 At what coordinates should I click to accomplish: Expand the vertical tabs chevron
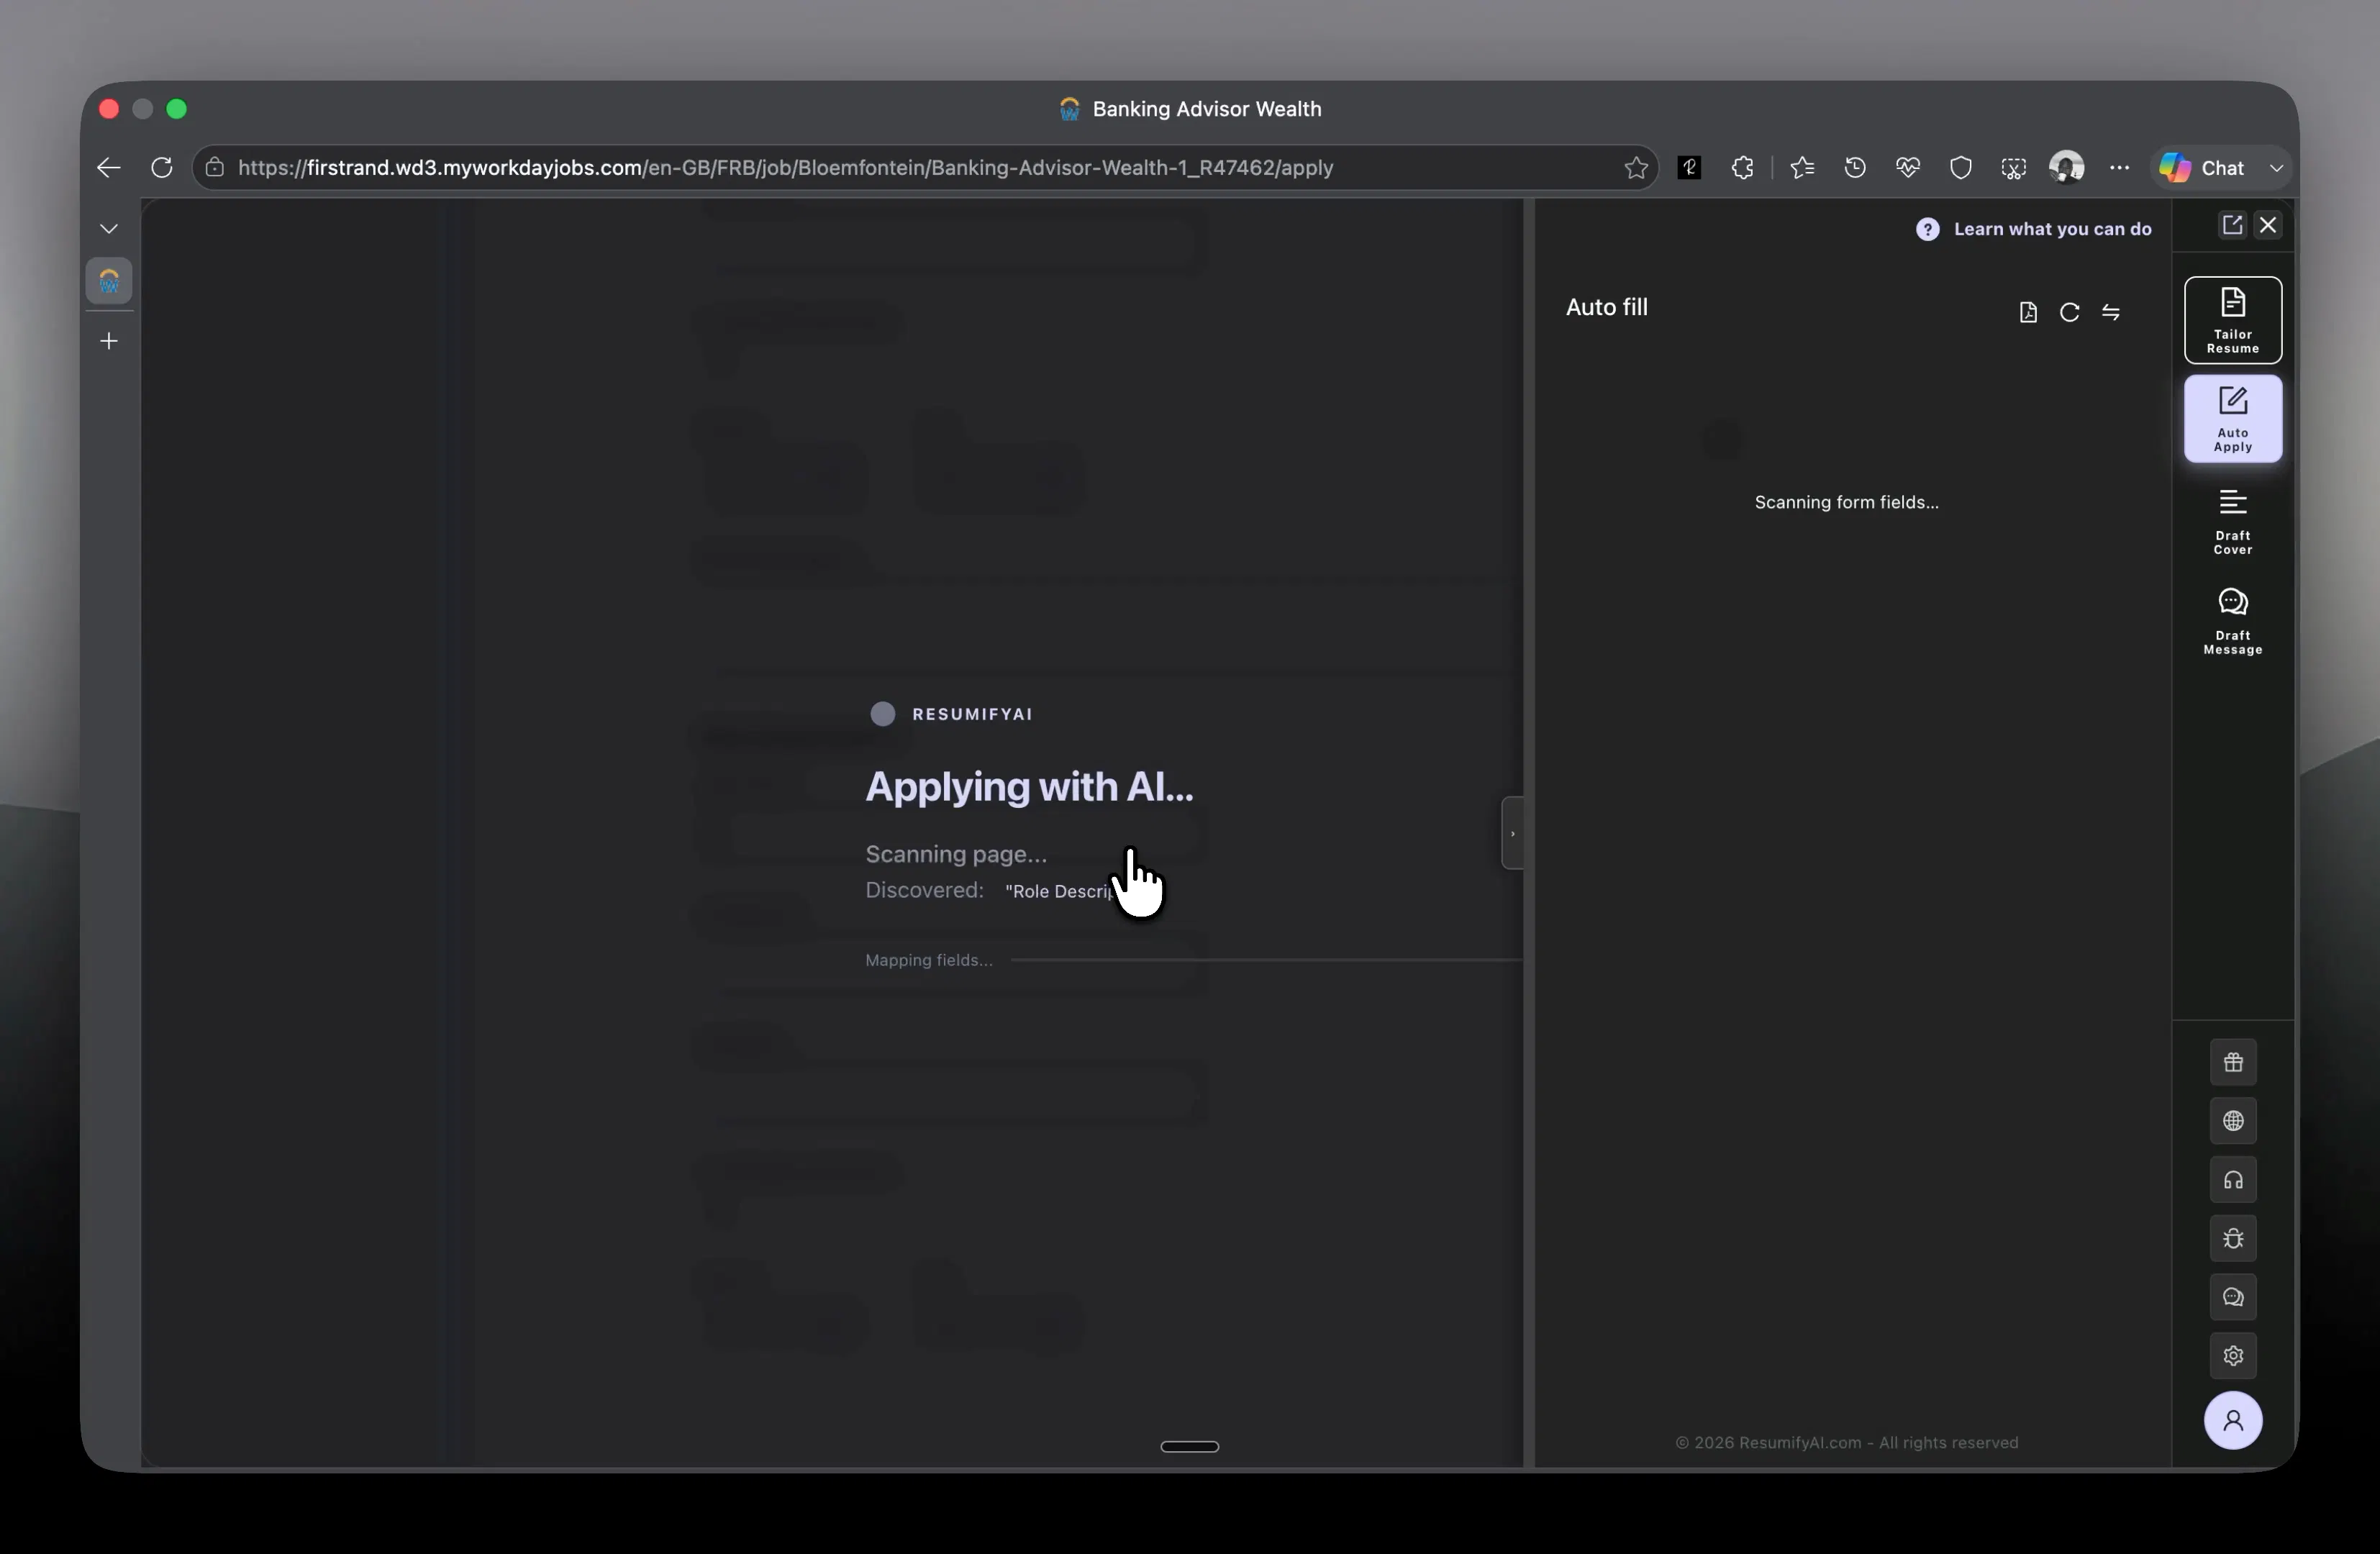(x=109, y=229)
